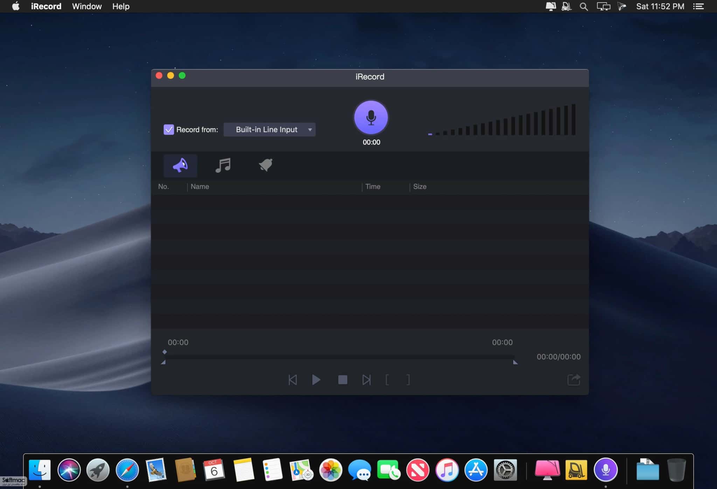717x489 pixels.
Task: Open Spotlight search in menu bar
Action: pyautogui.click(x=584, y=6)
